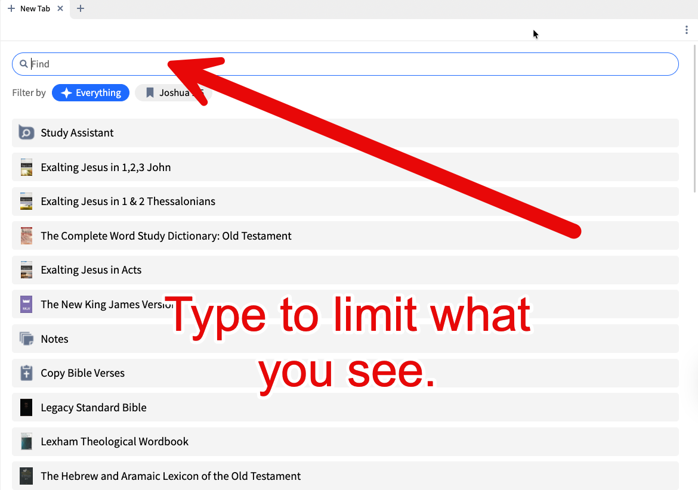Screen dimensions: 698x490
Task: Open Exalting Jesus in 1,2,3 John
Action: 106,167
